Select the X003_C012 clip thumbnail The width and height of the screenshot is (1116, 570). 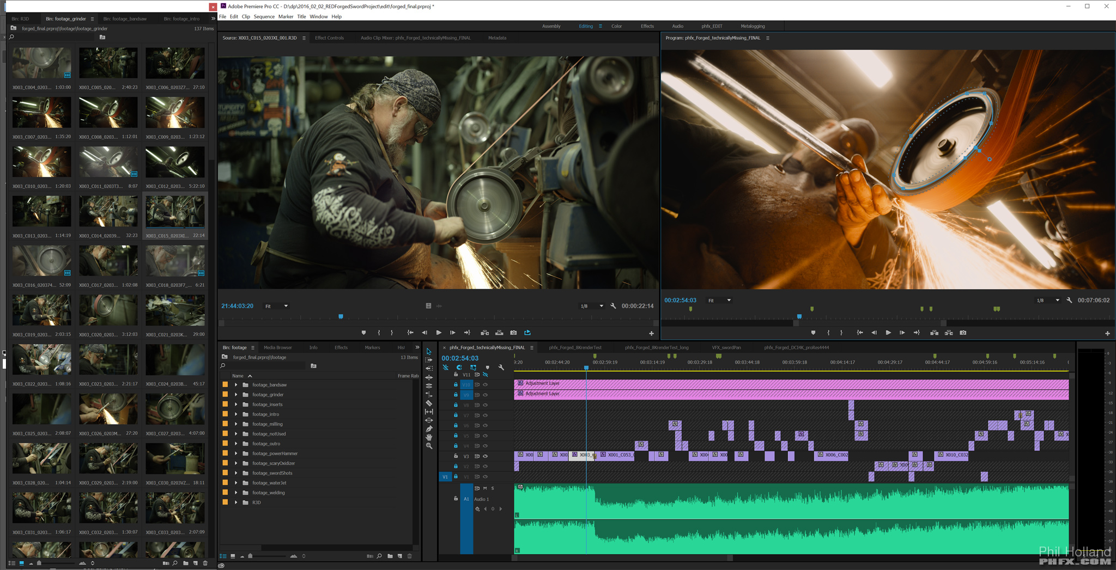coord(175,162)
